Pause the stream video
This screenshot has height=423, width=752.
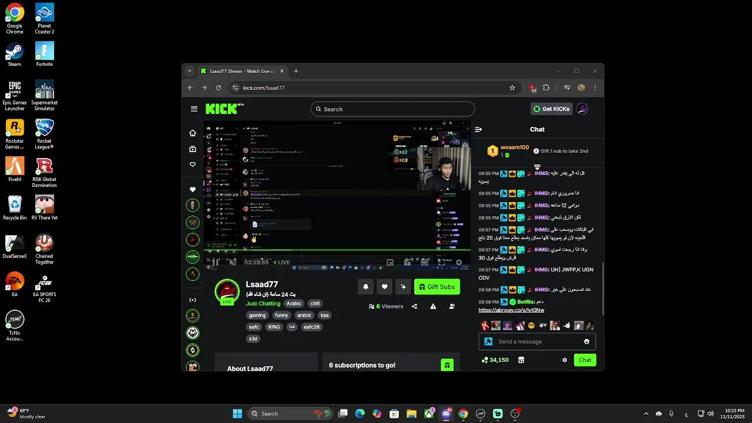click(x=216, y=262)
